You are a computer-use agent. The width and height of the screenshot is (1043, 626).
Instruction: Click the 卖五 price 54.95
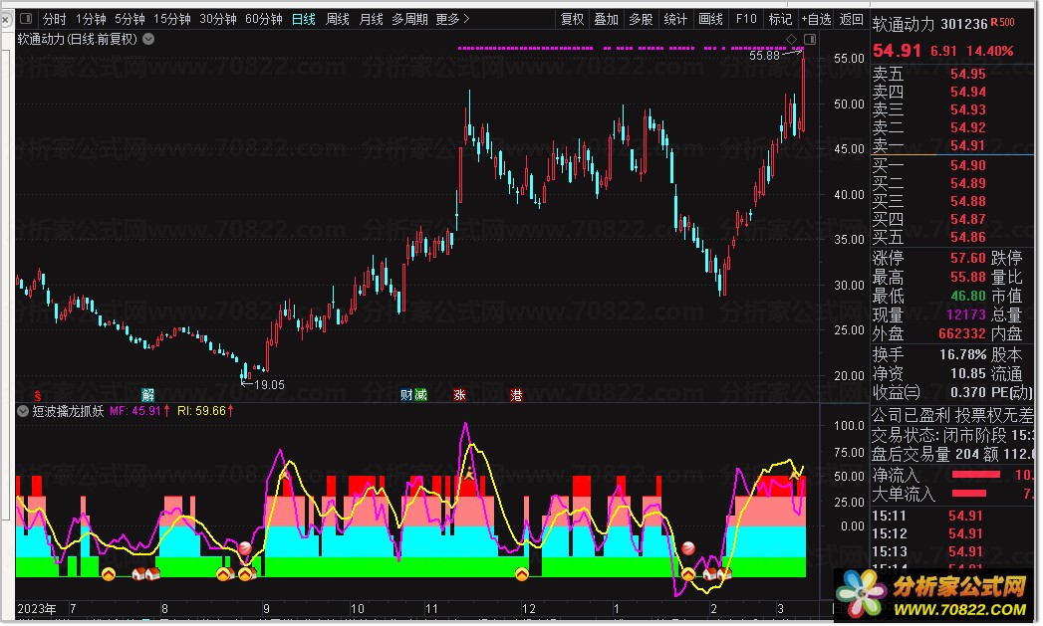pos(968,74)
